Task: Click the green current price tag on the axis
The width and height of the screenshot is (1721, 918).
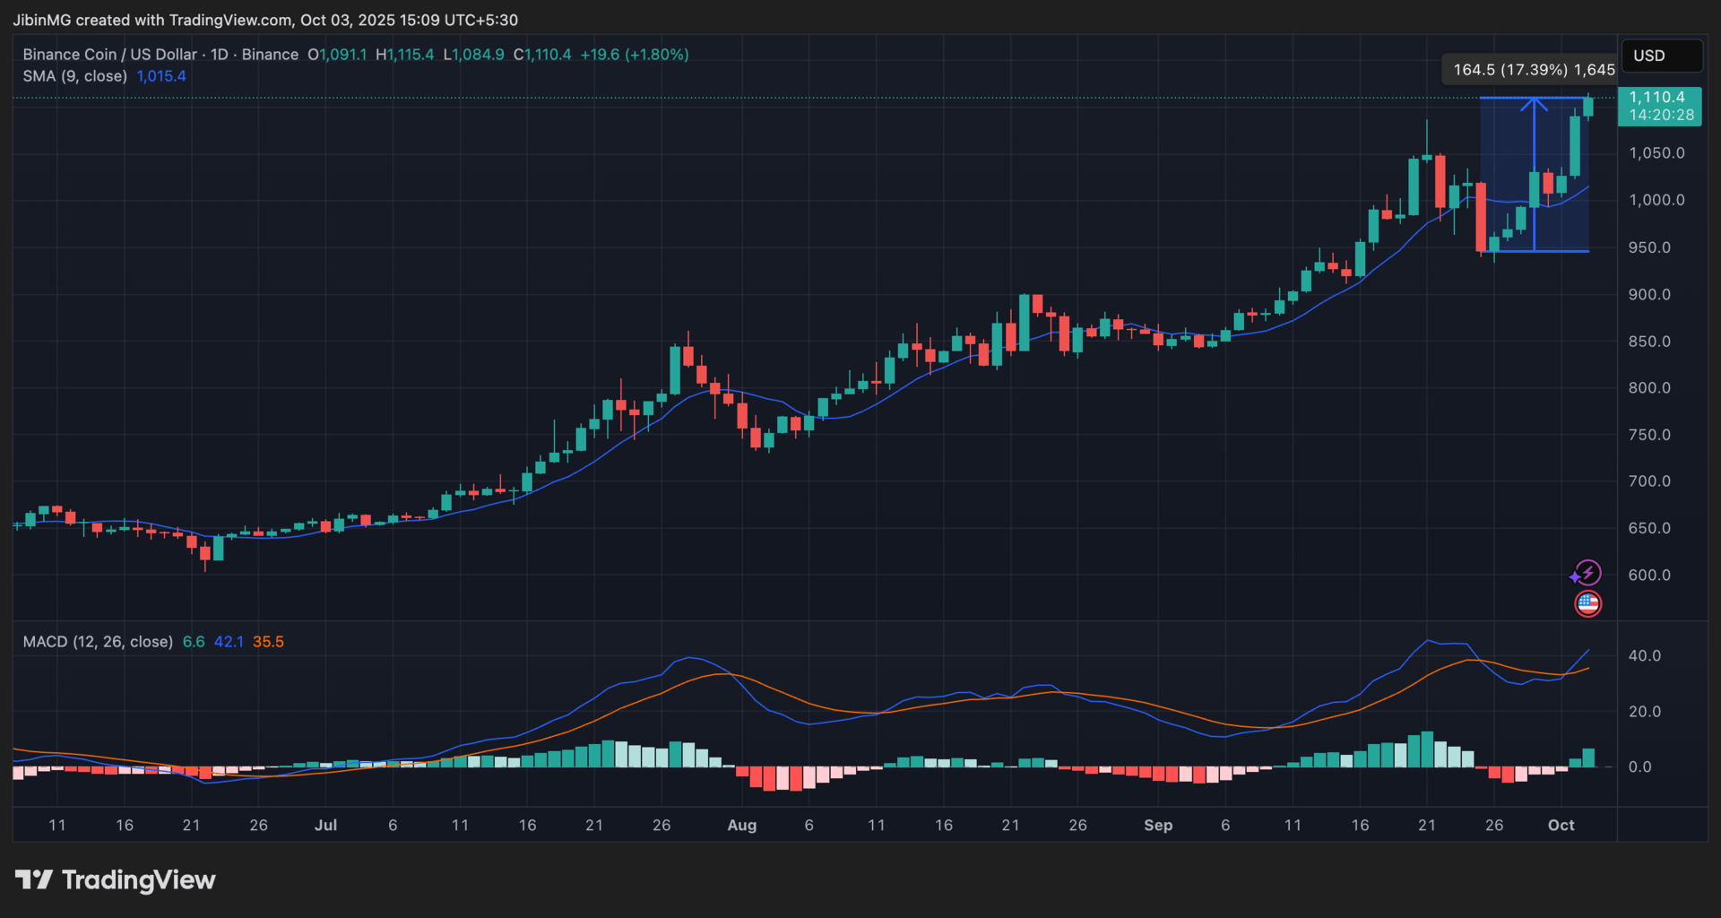Action: click(1661, 106)
